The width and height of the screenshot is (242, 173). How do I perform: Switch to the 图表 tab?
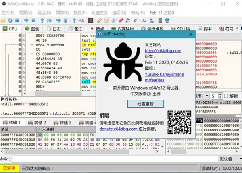32,29
